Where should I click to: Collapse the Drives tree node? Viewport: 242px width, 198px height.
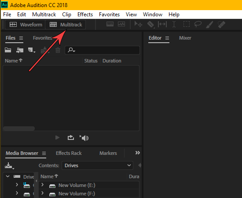(7, 176)
